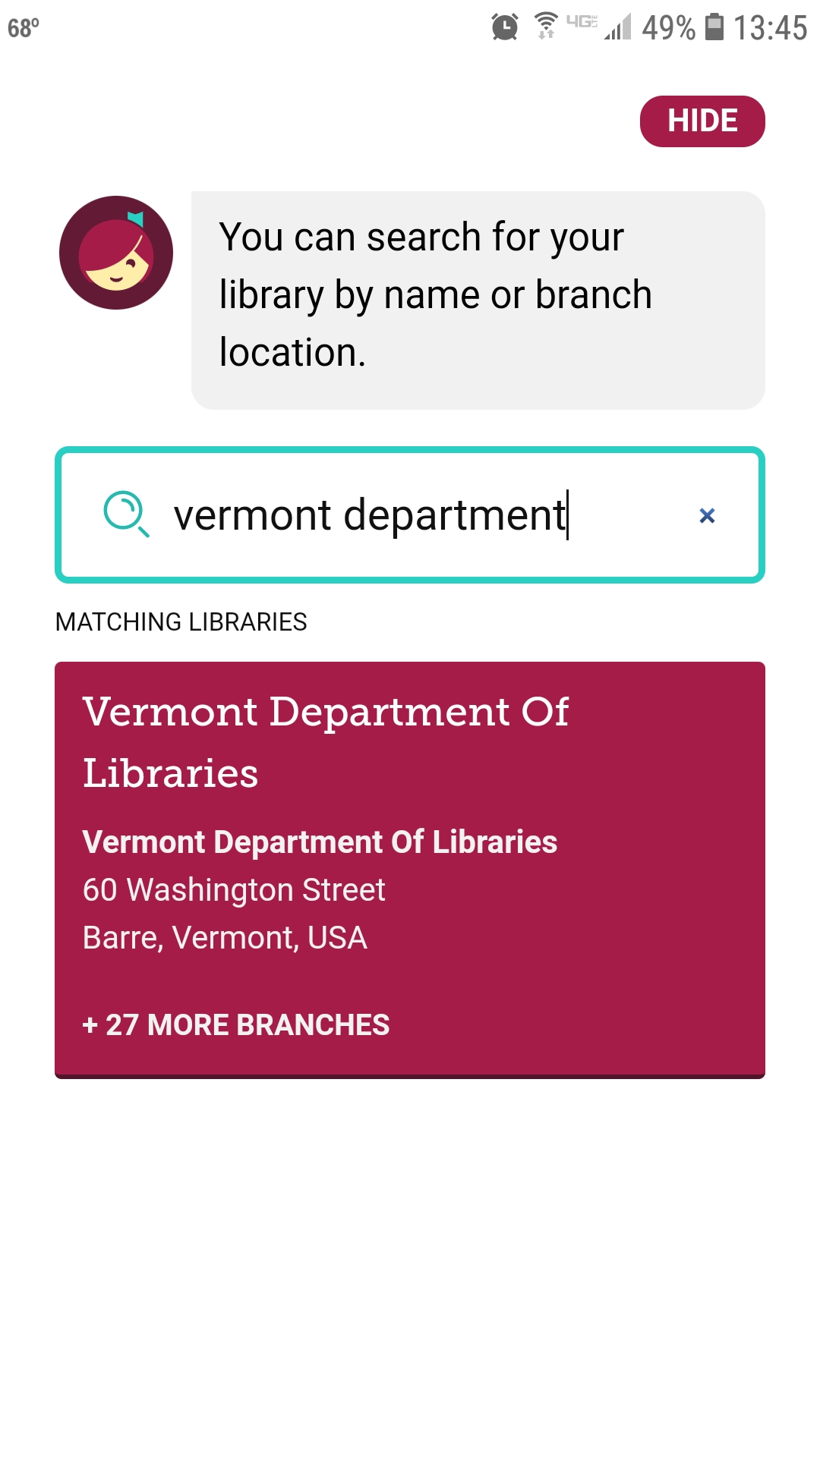Tap the 13:45 clock in status bar
The height and width of the screenshot is (1457, 820).
click(x=770, y=28)
